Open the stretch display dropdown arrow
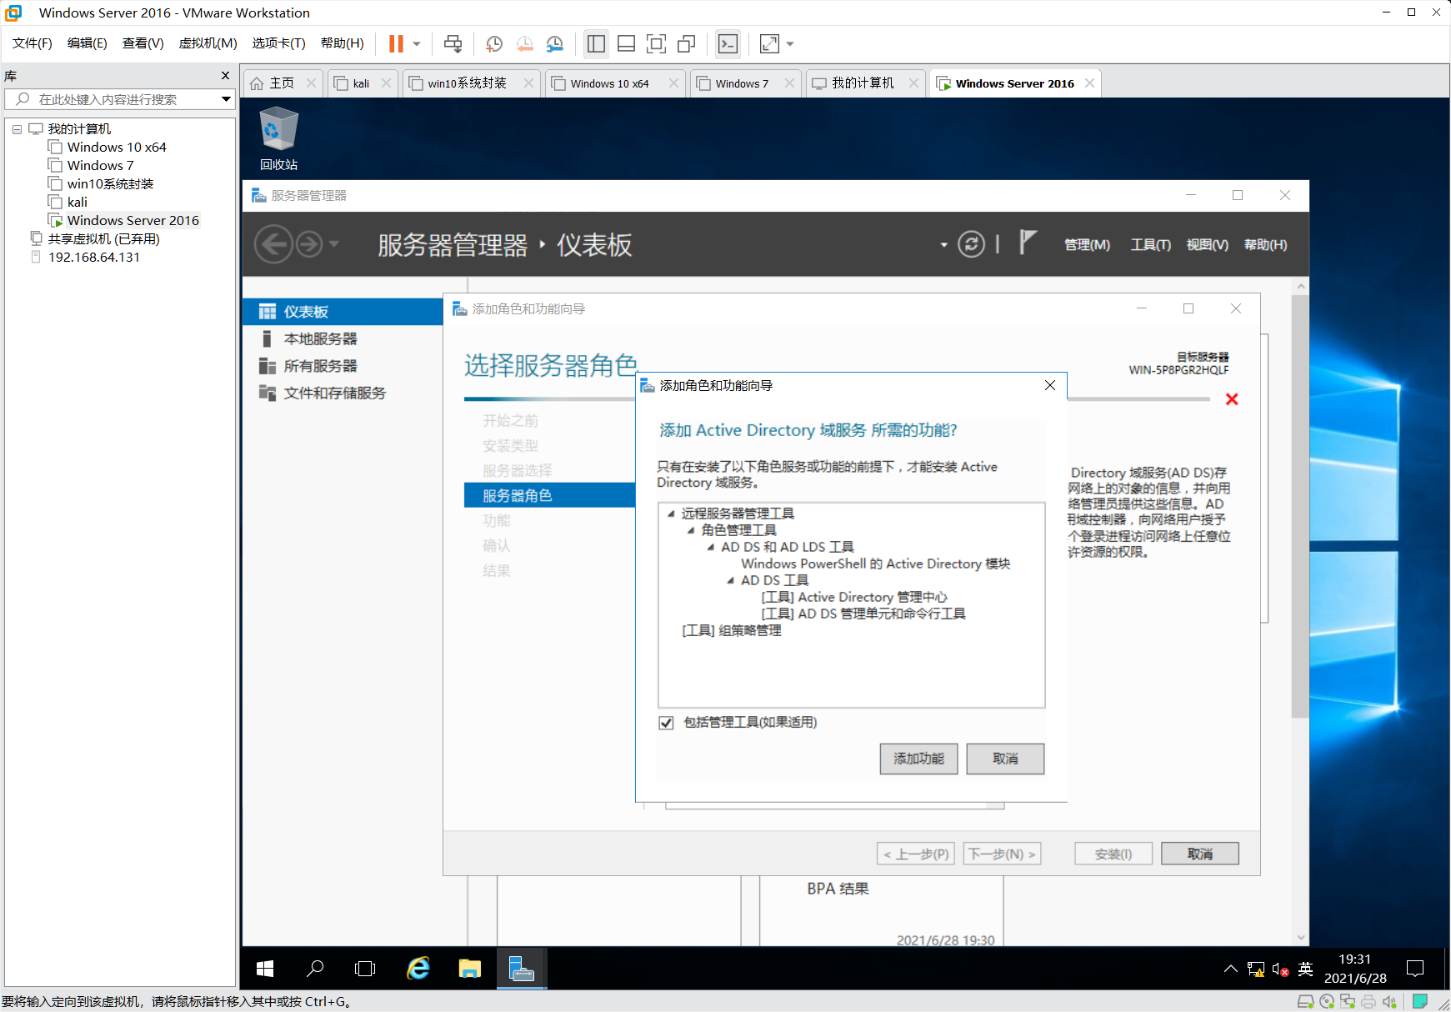Image resolution: width=1451 pixels, height=1012 pixels. [x=790, y=43]
